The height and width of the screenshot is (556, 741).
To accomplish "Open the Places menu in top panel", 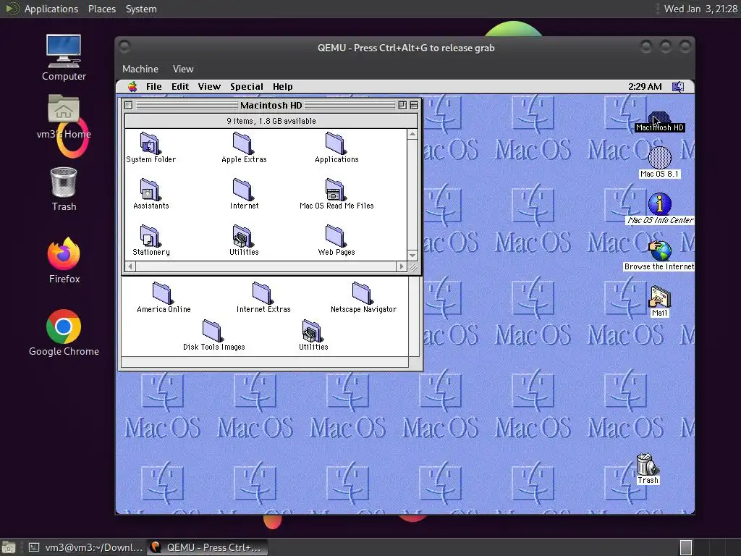I will (101, 9).
